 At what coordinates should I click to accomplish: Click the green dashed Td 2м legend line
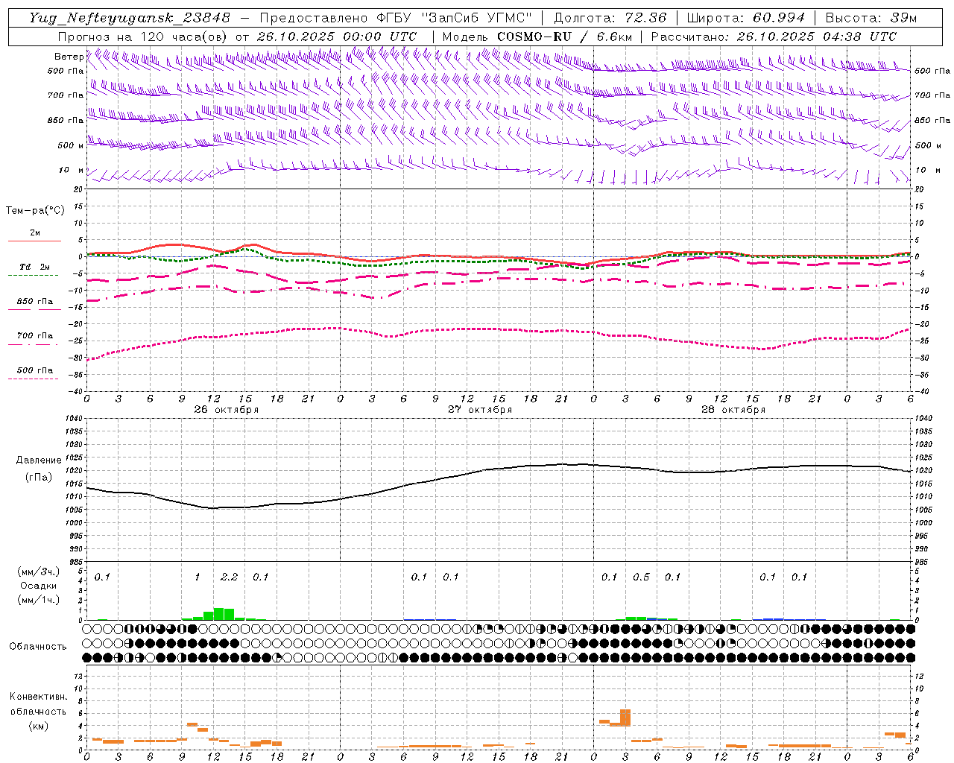pos(33,276)
